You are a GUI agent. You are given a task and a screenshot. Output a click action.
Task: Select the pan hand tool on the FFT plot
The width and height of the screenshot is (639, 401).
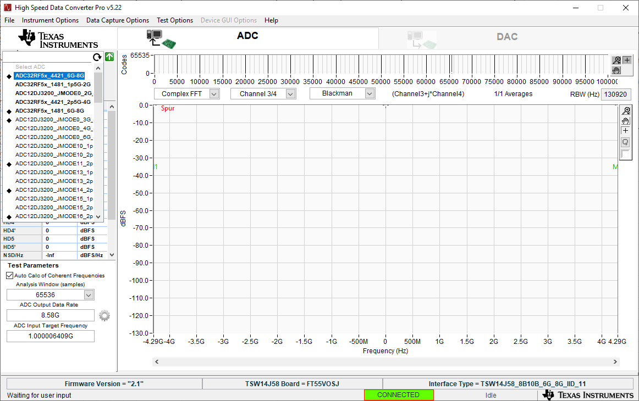[626, 120]
